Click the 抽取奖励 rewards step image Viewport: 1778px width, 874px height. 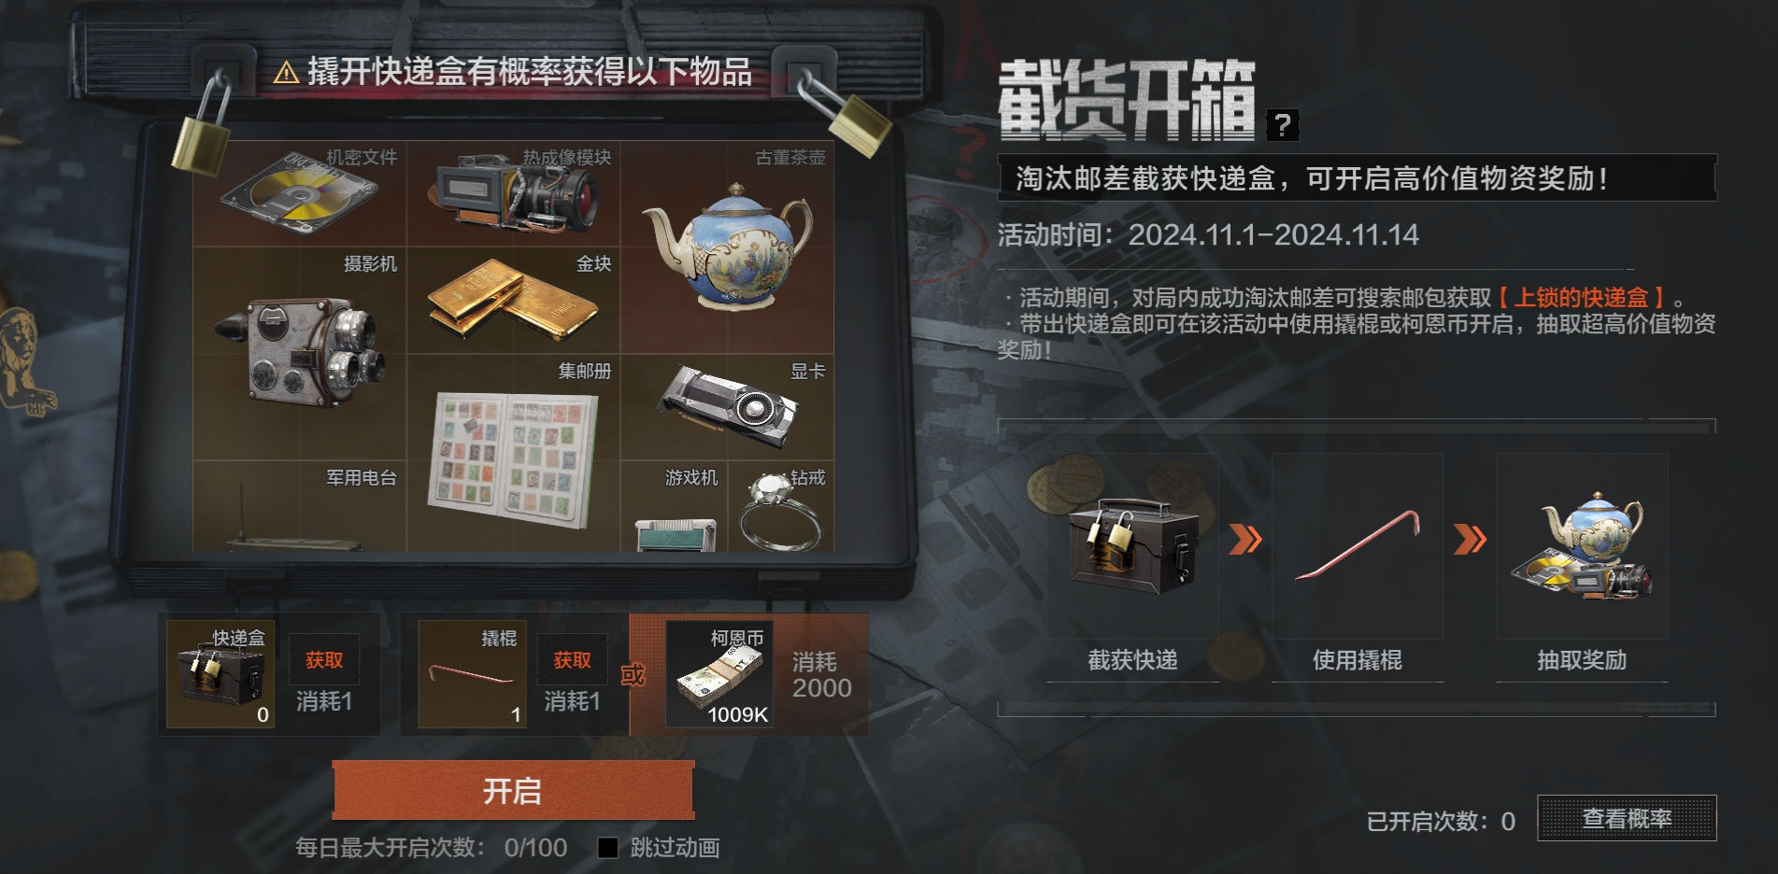(1582, 546)
